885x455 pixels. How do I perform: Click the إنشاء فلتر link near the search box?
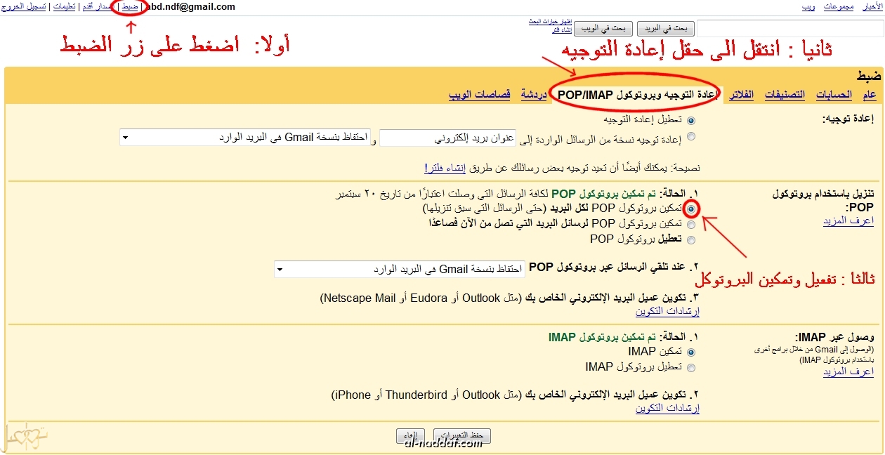point(560,29)
